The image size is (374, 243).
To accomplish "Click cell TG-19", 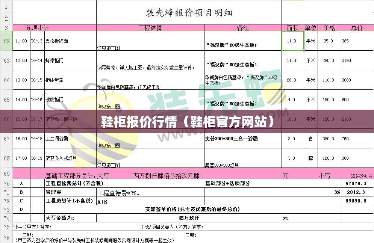I will click(x=37, y=158).
